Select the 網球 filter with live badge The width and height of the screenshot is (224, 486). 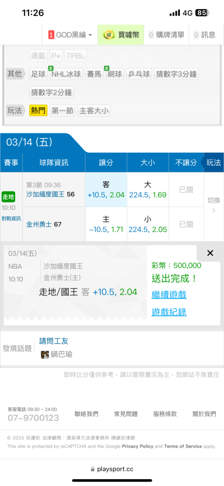(x=115, y=74)
